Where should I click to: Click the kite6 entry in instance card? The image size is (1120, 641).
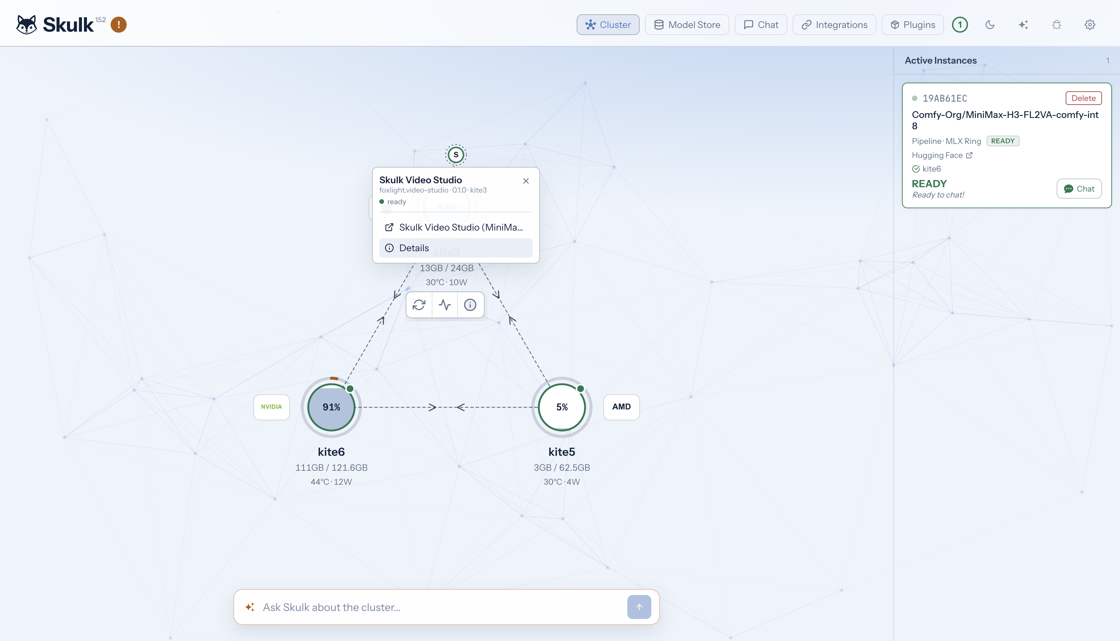(926, 169)
